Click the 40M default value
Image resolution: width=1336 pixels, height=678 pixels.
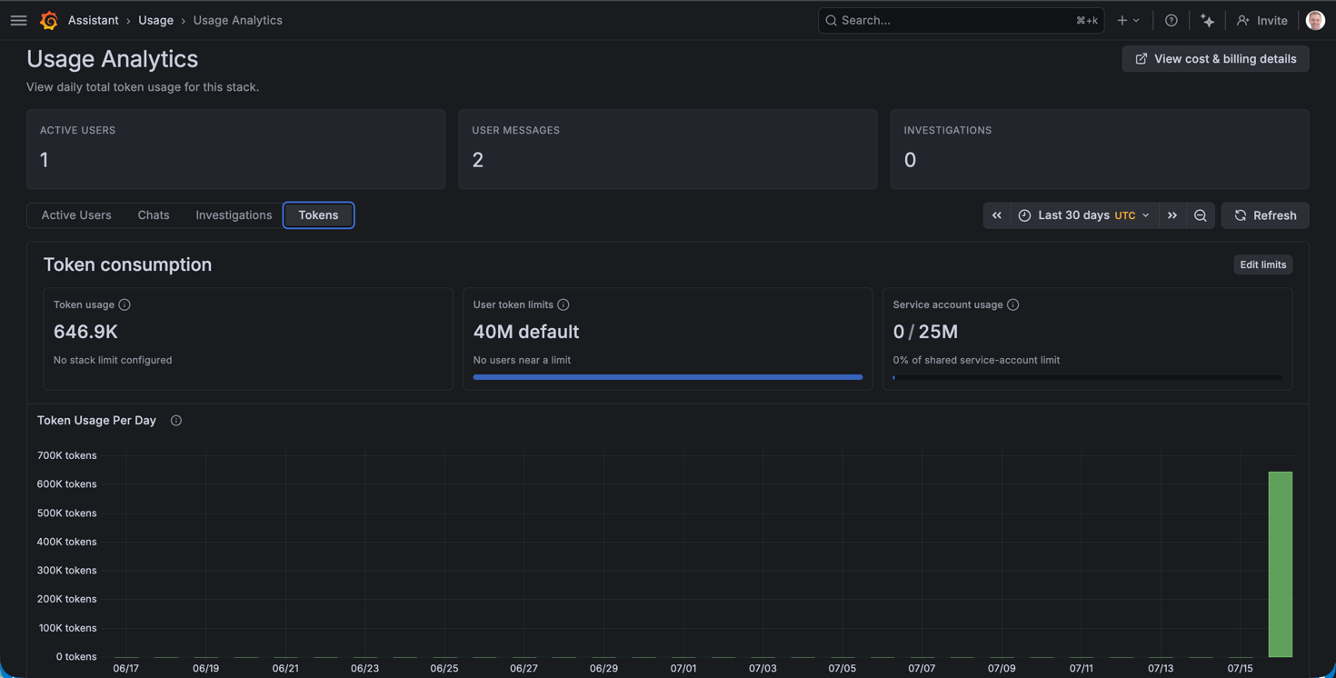[x=526, y=332]
